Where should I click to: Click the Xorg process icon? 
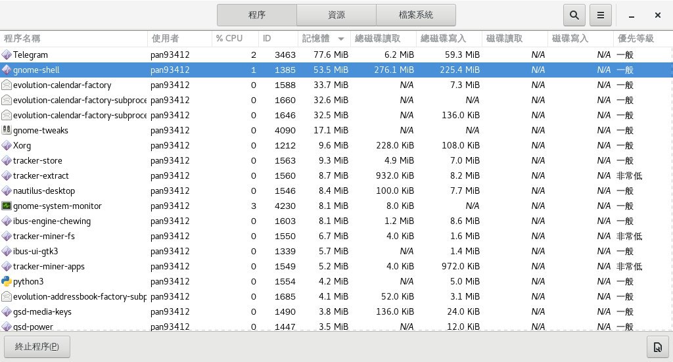(7, 145)
